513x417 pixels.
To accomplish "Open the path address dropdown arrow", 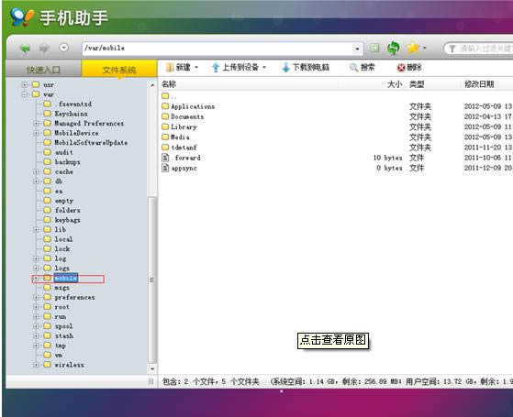I will tap(357, 49).
